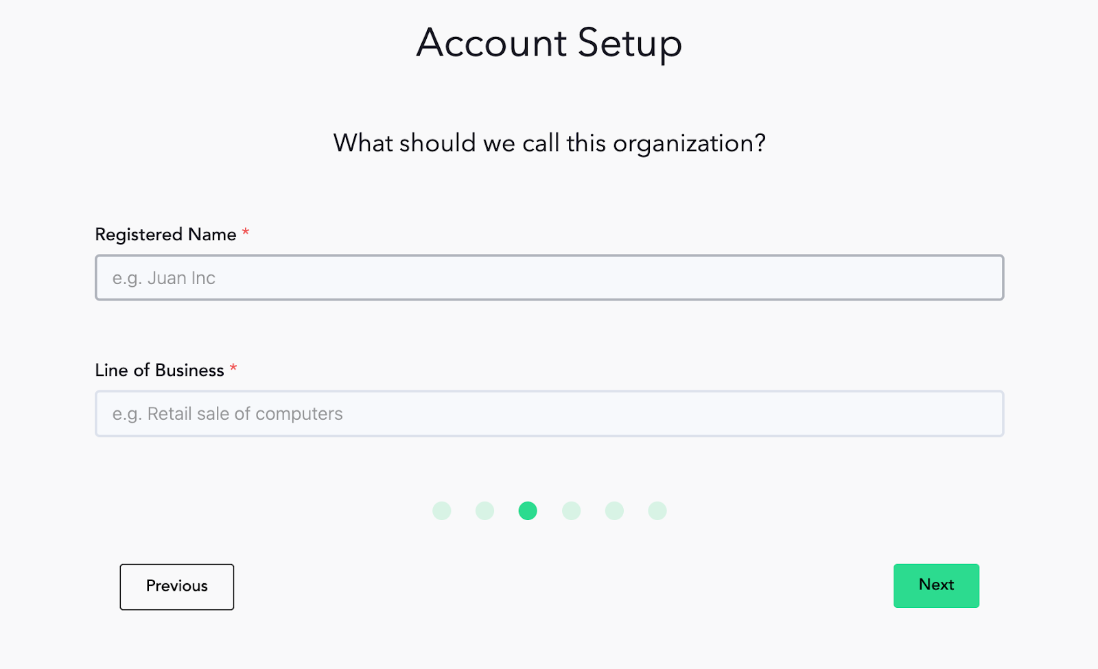The height and width of the screenshot is (669, 1098).
Task: Go to the first setup step dot
Action: tap(442, 510)
